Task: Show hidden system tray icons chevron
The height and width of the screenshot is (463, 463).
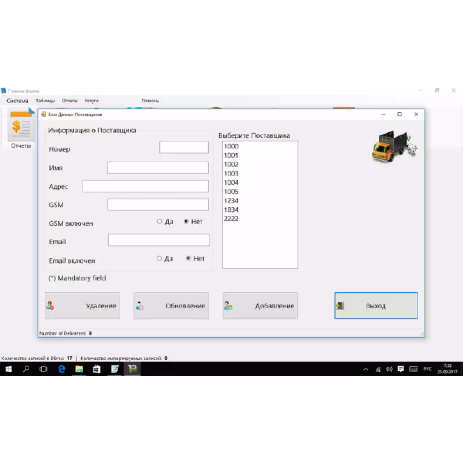Action: point(366,369)
